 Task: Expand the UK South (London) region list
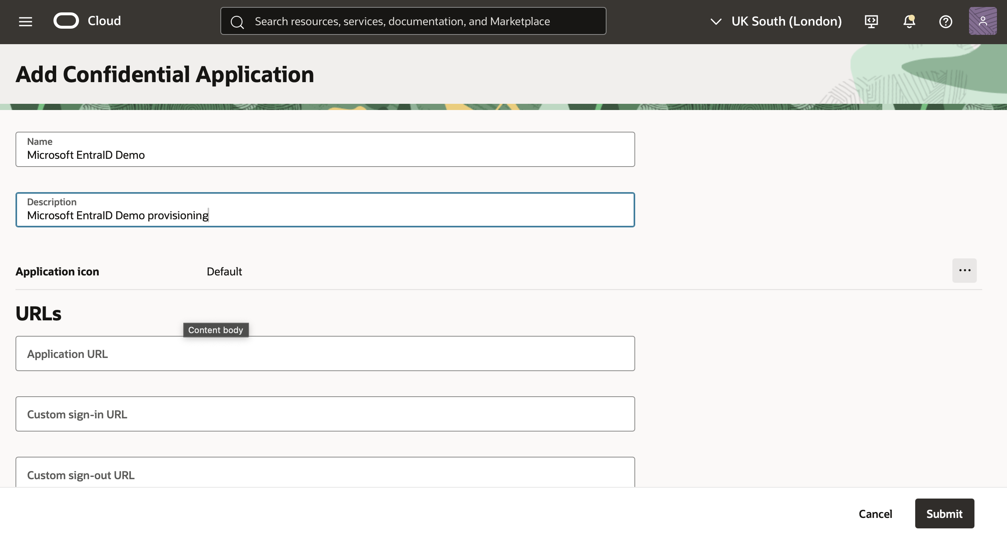tap(787, 21)
